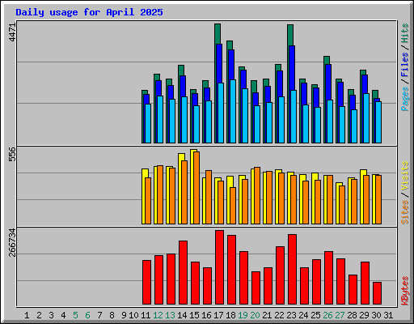The image size is (414, 324).
Task: Click green weekend day label 20
Action: click(x=255, y=315)
